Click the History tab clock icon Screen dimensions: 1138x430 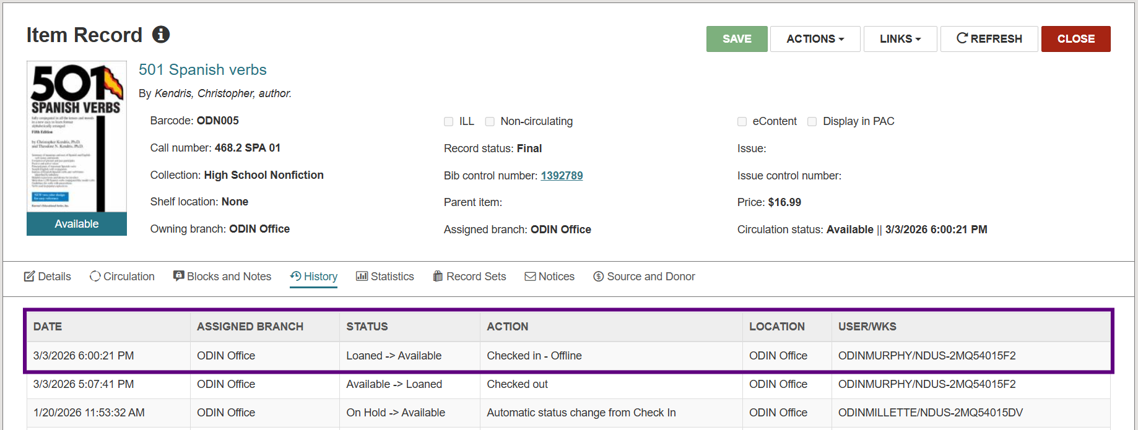point(295,276)
